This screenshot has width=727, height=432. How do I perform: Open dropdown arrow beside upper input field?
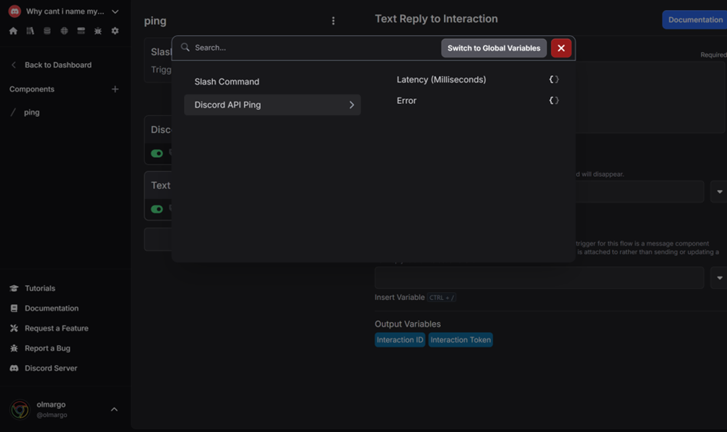[x=719, y=191]
